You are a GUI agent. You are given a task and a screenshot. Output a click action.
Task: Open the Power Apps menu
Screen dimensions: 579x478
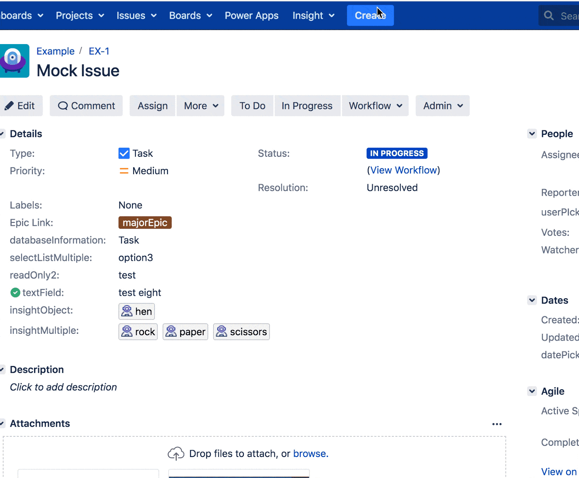(x=252, y=16)
